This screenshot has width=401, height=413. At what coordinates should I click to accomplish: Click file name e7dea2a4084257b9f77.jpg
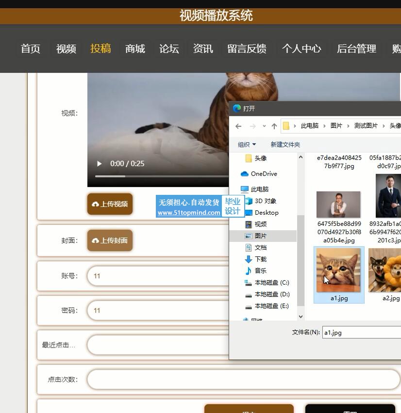pos(339,162)
